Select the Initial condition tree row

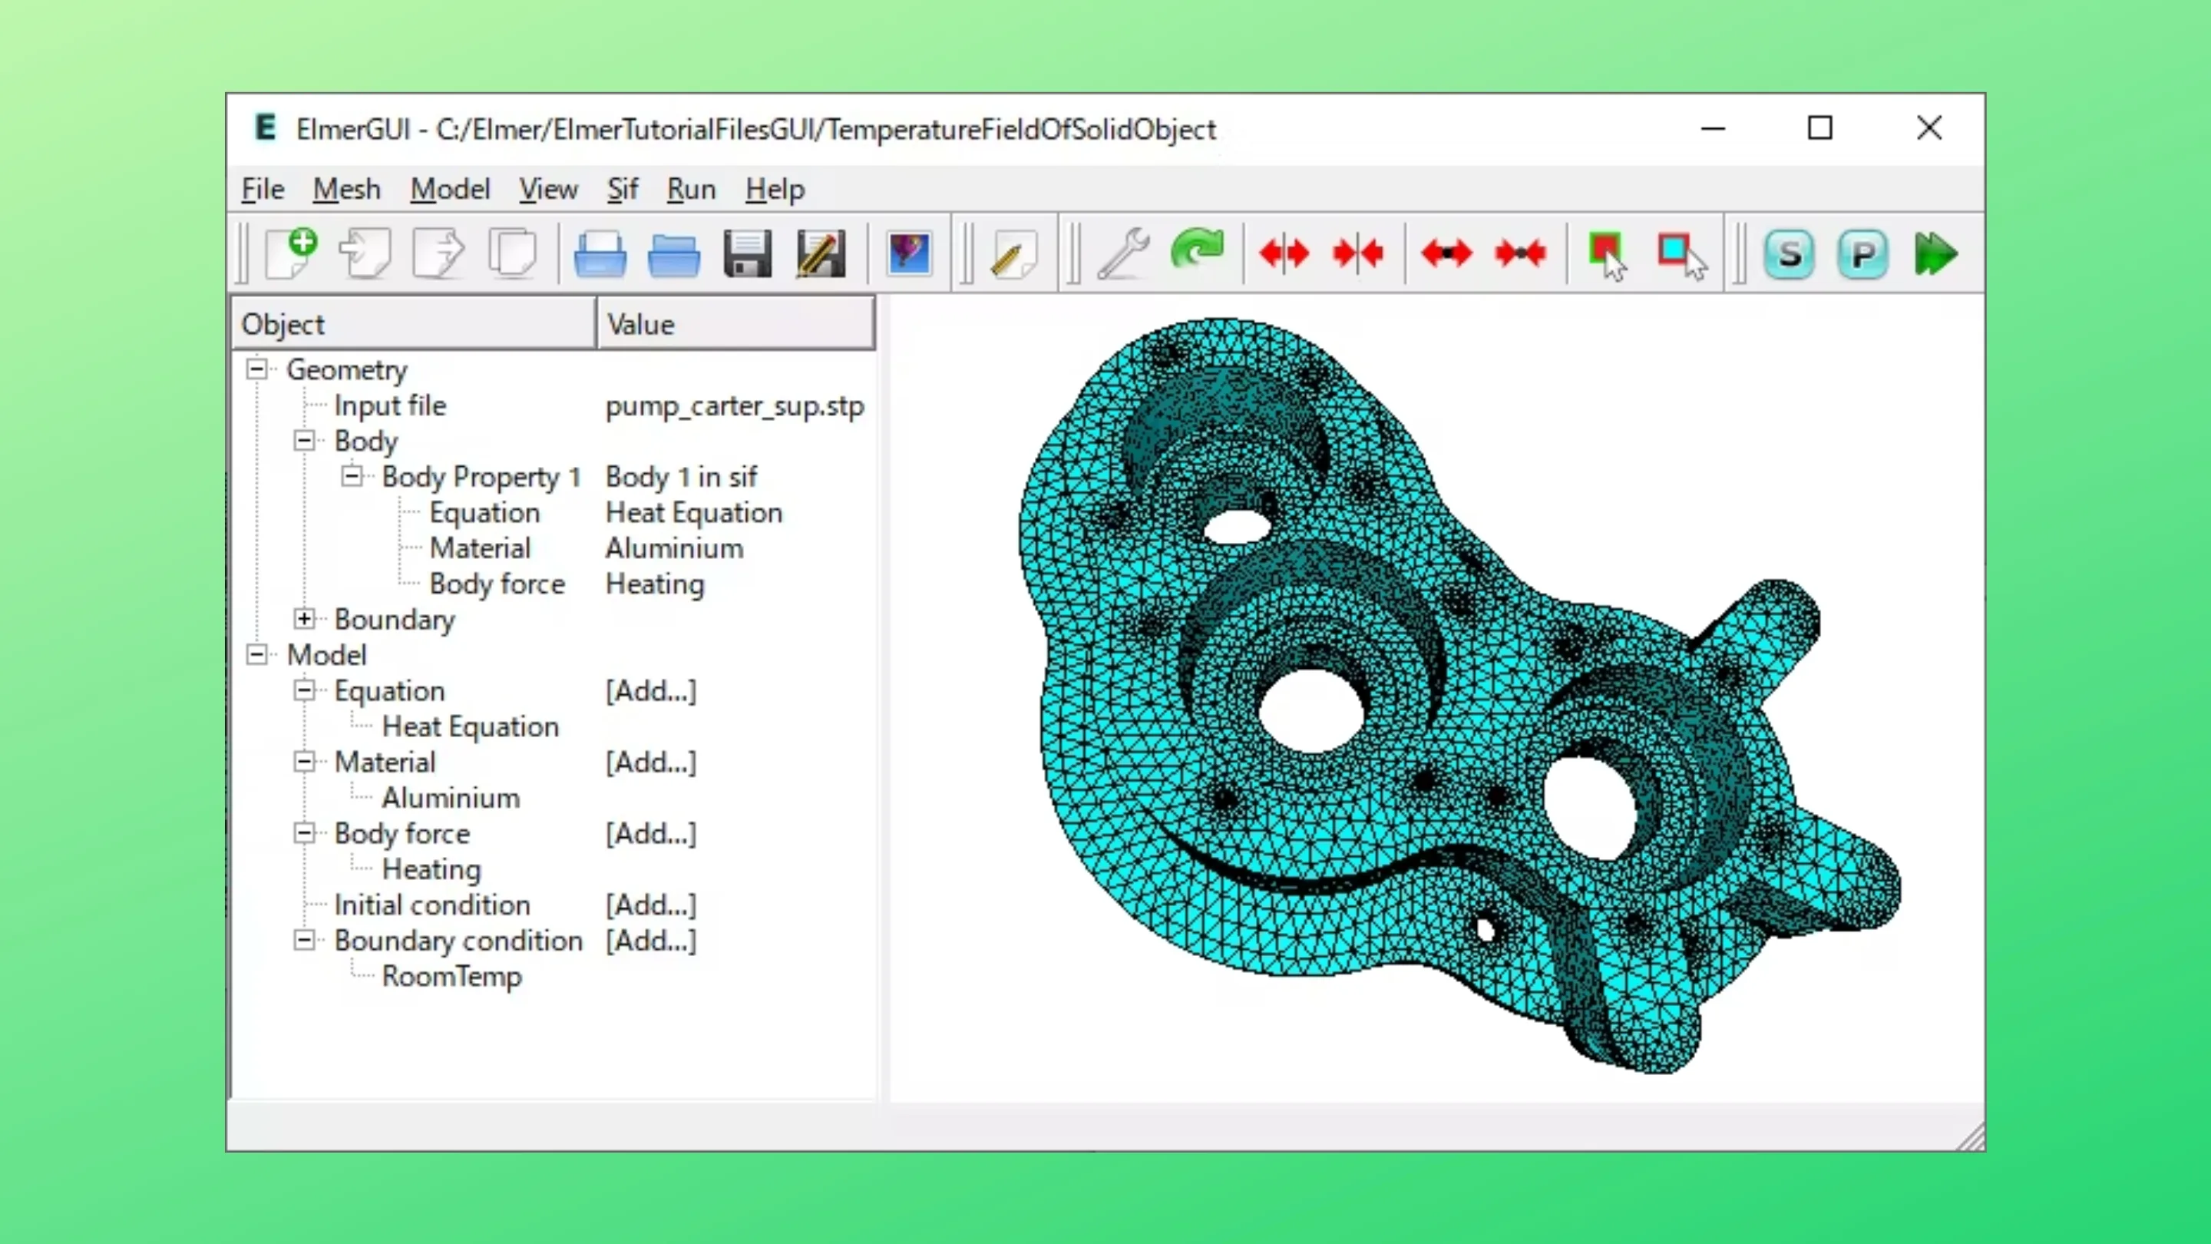pyautogui.click(x=432, y=905)
